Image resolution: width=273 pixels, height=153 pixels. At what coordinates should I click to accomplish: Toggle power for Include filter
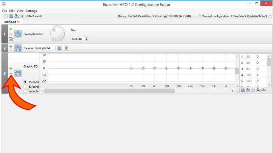tap(18, 48)
